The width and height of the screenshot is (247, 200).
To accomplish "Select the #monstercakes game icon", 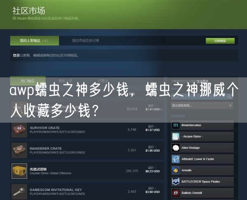I will pos(175,125).
